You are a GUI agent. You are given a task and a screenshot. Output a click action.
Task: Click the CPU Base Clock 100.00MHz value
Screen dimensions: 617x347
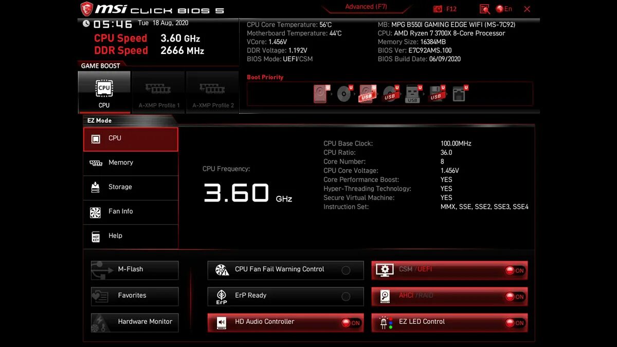pyautogui.click(x=456, y=143)
